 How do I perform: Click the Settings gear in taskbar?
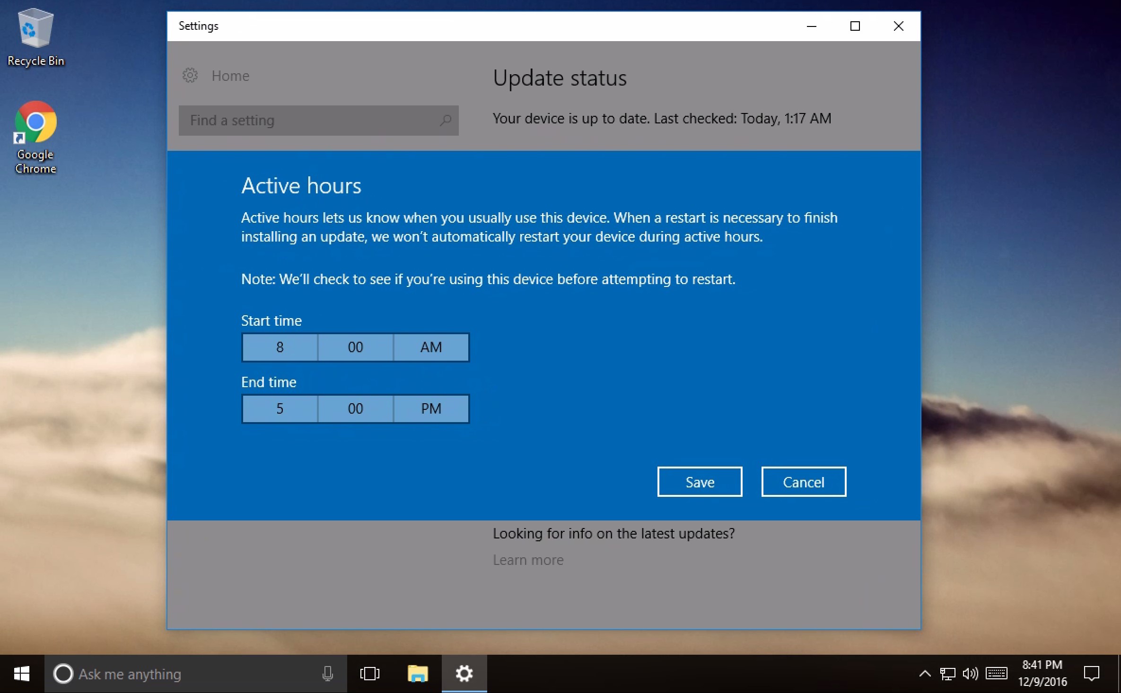[464, 673]
